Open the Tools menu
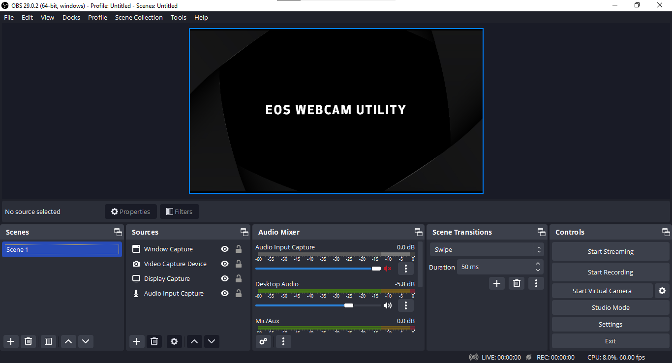 click(178, 17)
